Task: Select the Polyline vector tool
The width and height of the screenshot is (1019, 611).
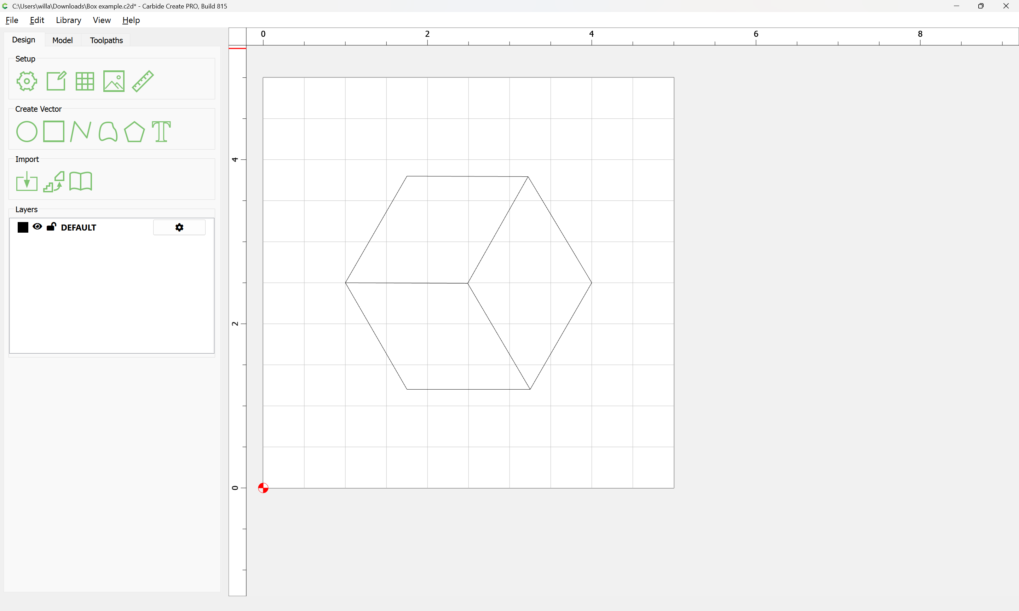Action: pyautogui.click(x=80, y=131)
